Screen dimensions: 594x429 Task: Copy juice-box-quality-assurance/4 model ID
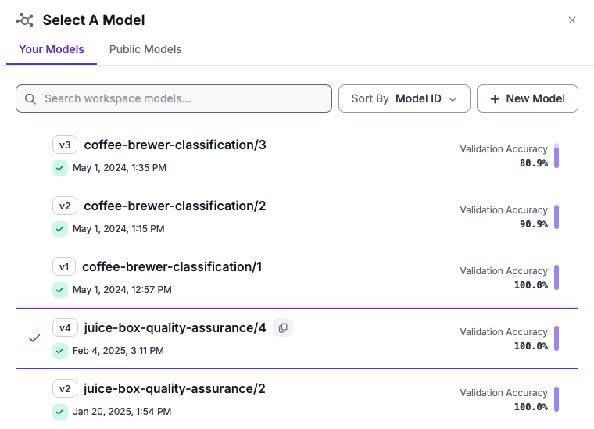tap(283, 328)
